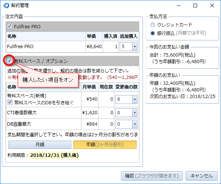Viewport: 221px width, 184px height.
Task: Click the 追加購入 column header
Action: (x=129, y=36)
